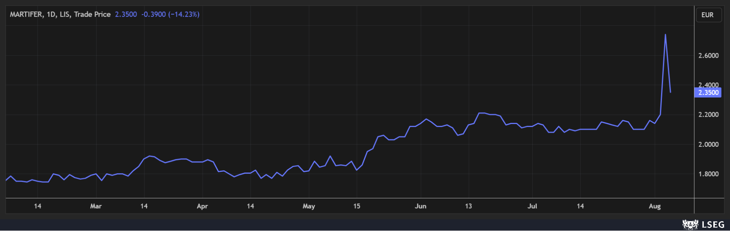
Task: Select the Aug label on time axis
Action: [655, 206]
